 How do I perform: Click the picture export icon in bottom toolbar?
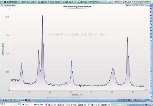click(29, 100)
